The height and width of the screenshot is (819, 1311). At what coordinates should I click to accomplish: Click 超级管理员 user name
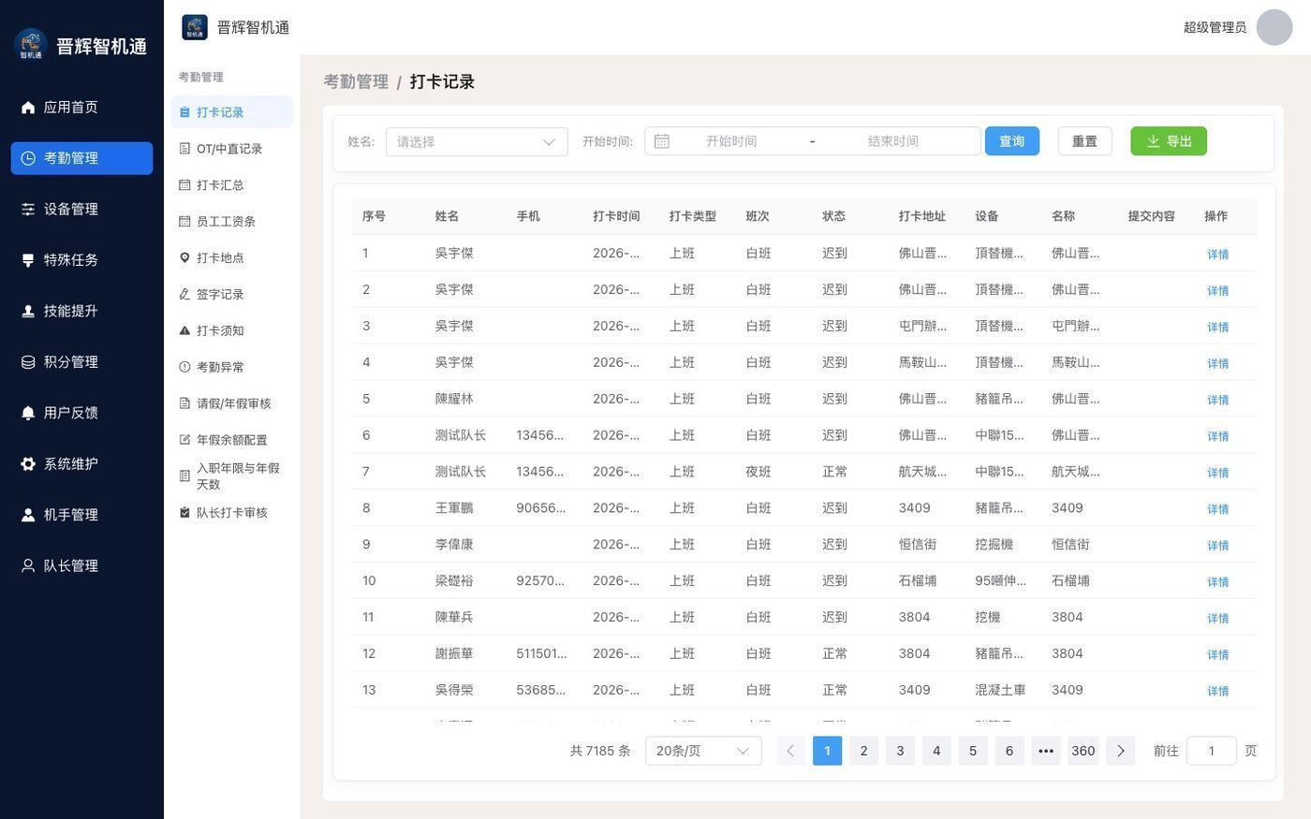pyautogui.click(x=1215, y=27)
